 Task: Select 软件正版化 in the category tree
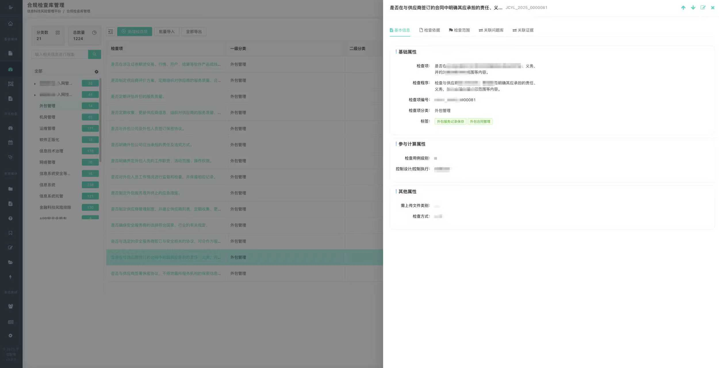[49, 140]
